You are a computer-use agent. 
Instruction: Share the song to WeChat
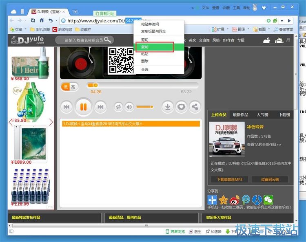[268, 200]
